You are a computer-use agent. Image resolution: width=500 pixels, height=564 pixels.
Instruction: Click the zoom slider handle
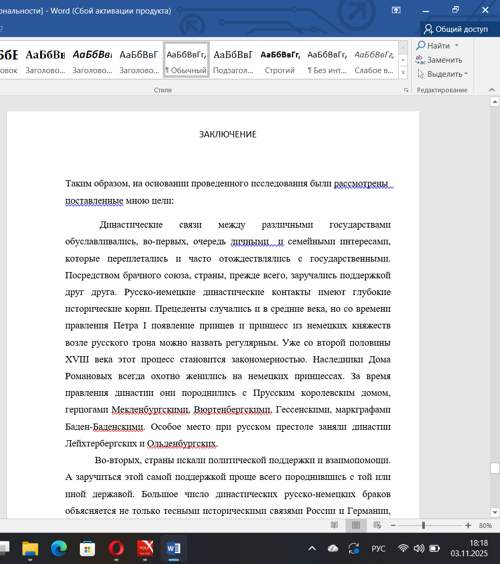point(423,525)
